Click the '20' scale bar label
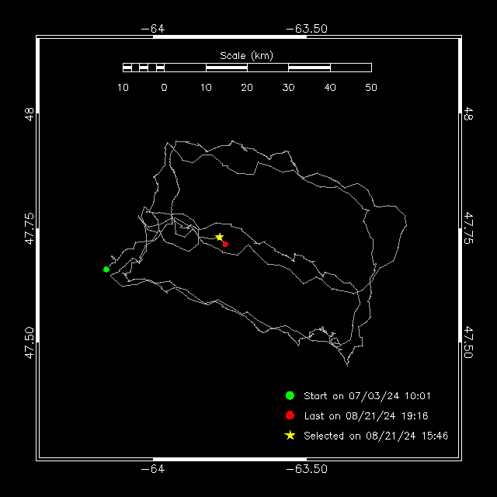The image size is (497, 497). (x=247, y=88)
